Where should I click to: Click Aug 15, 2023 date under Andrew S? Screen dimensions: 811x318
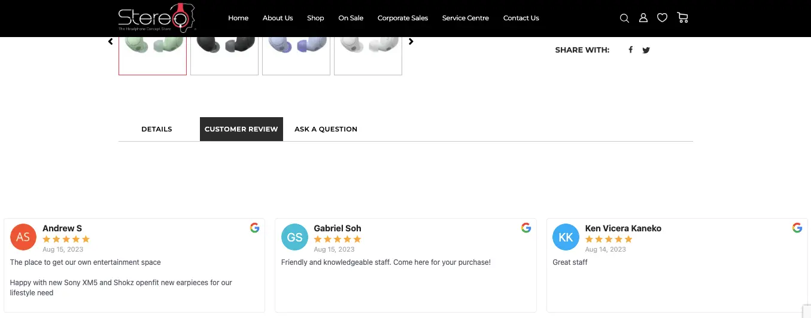click(63, 249)
